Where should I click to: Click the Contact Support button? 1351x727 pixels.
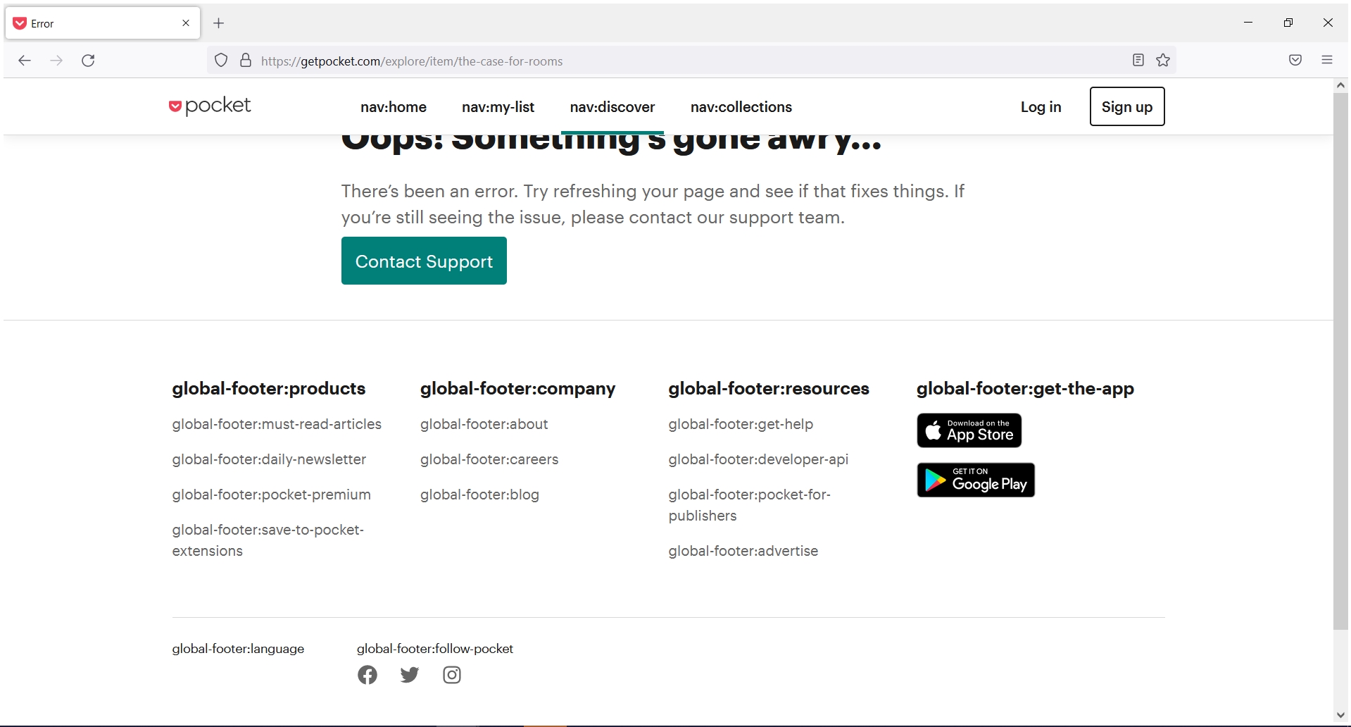click(x=423, y=261)
